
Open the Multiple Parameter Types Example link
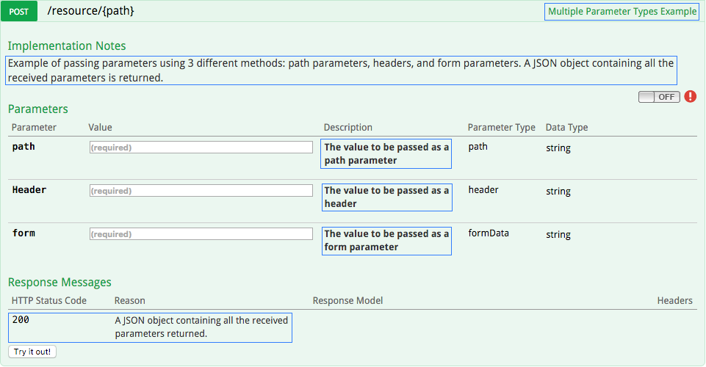pos(622,12)
